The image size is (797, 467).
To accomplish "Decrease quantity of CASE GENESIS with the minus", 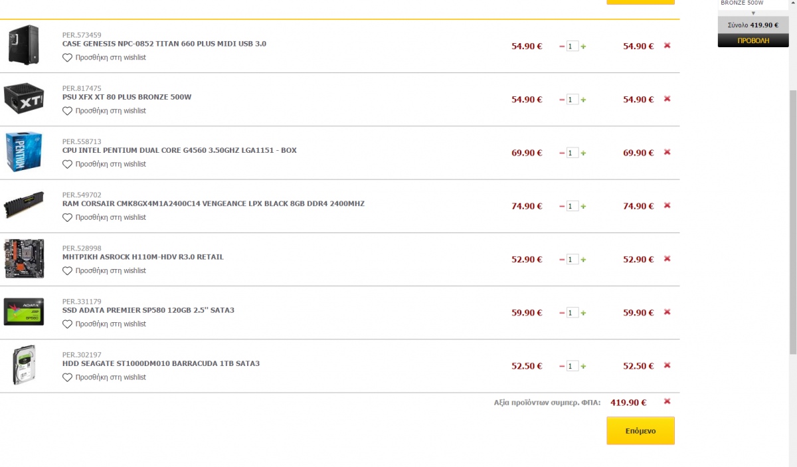I will [562, 47].
